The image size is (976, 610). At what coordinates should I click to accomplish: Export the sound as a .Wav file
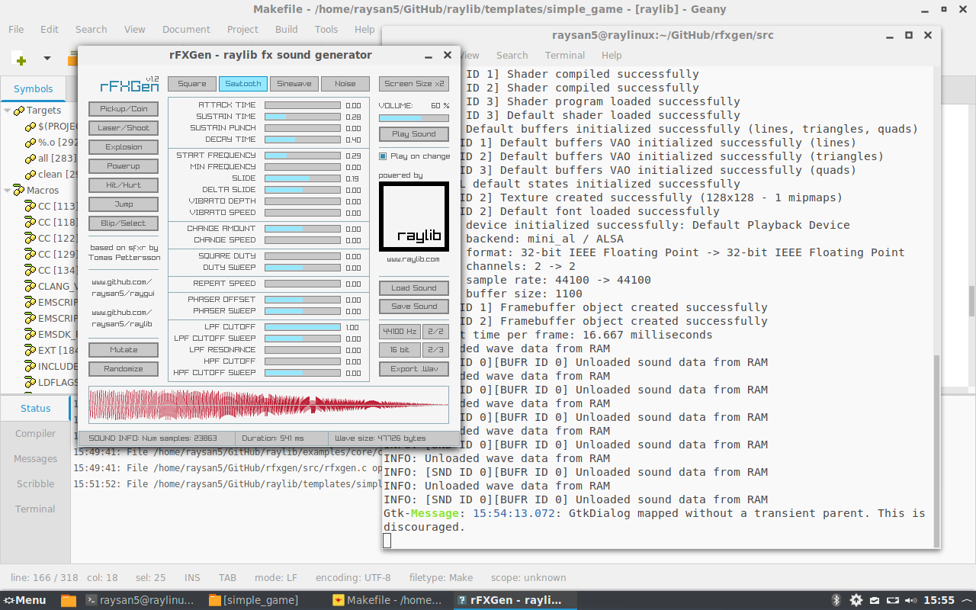click(x=413, y=368)
